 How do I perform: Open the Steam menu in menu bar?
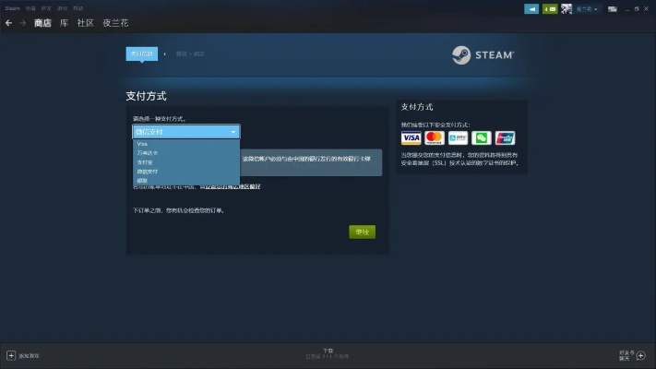tap(12, 8)
